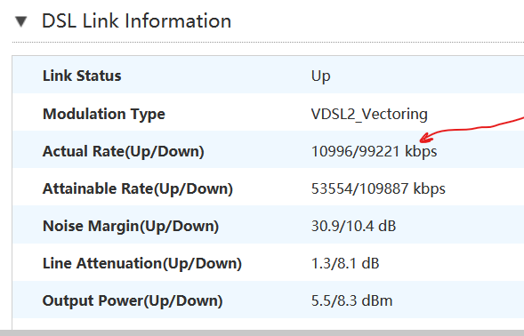Click the 5.5/8.3 dBm output power value
This screenshot has width=524, height=336.
352,301
